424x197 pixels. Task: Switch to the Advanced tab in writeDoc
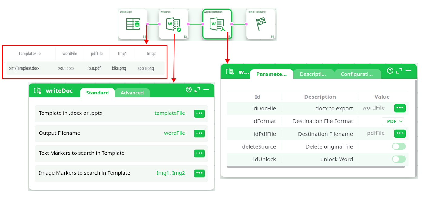pos(132,93)
